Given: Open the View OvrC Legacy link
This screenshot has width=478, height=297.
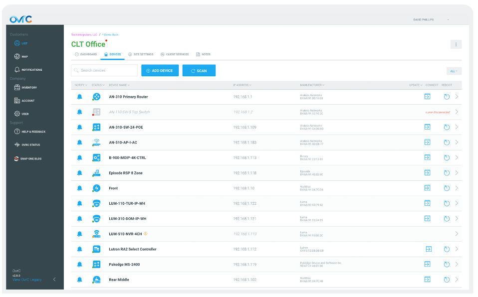Looking at the screenshot, I should click(27, 280).
